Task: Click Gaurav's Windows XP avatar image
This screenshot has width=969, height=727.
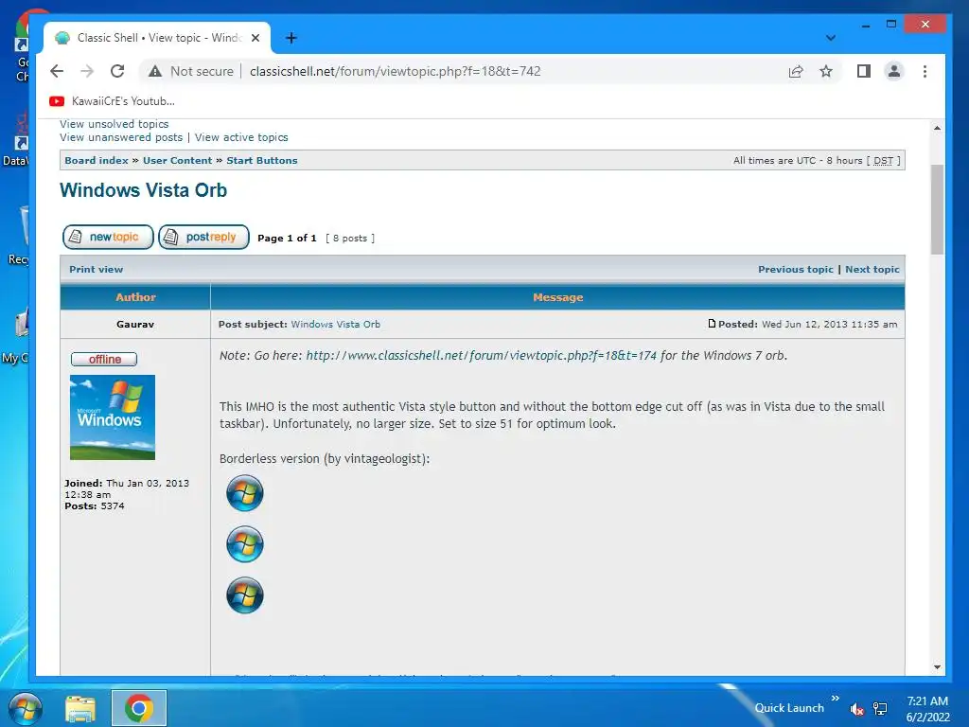Action: 113,417
